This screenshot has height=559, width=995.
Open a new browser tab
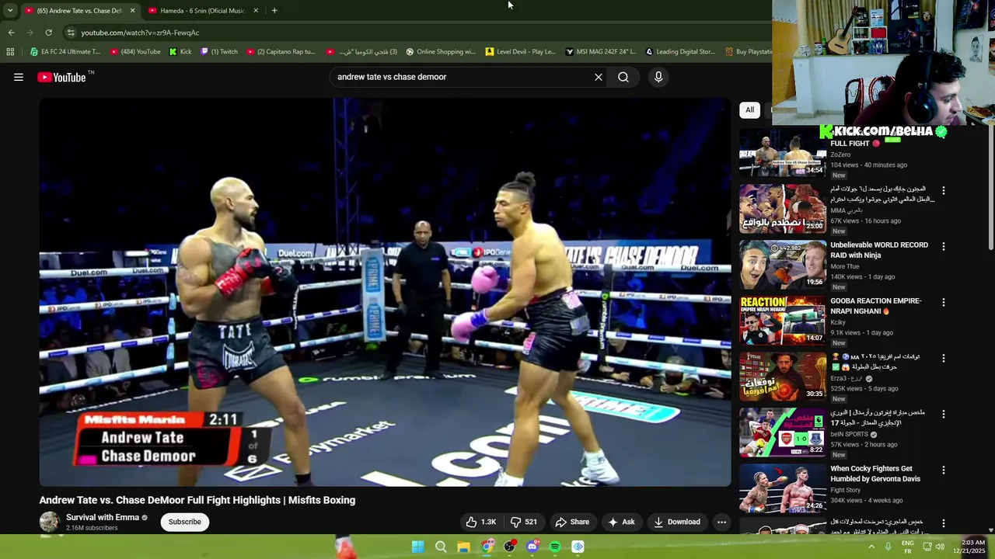tap(274, 10)
